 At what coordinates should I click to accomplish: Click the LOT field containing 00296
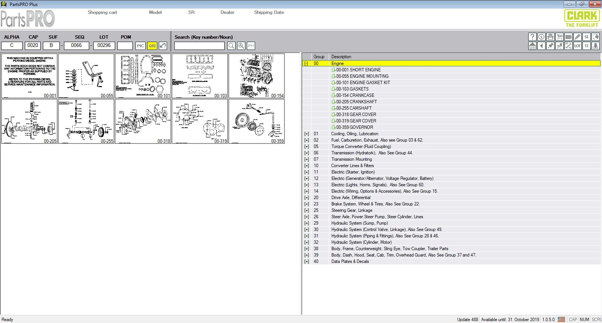click(104, 45)
